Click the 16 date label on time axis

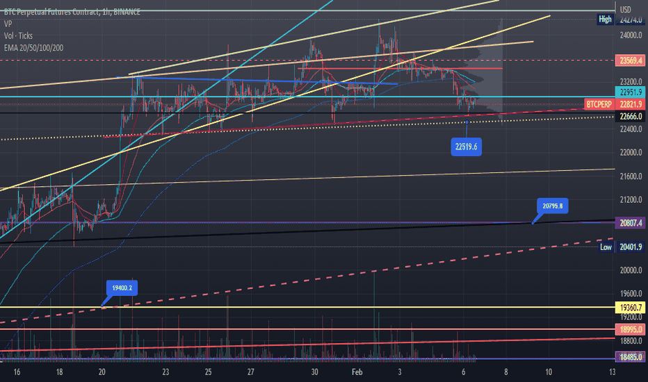coord(17,372)
